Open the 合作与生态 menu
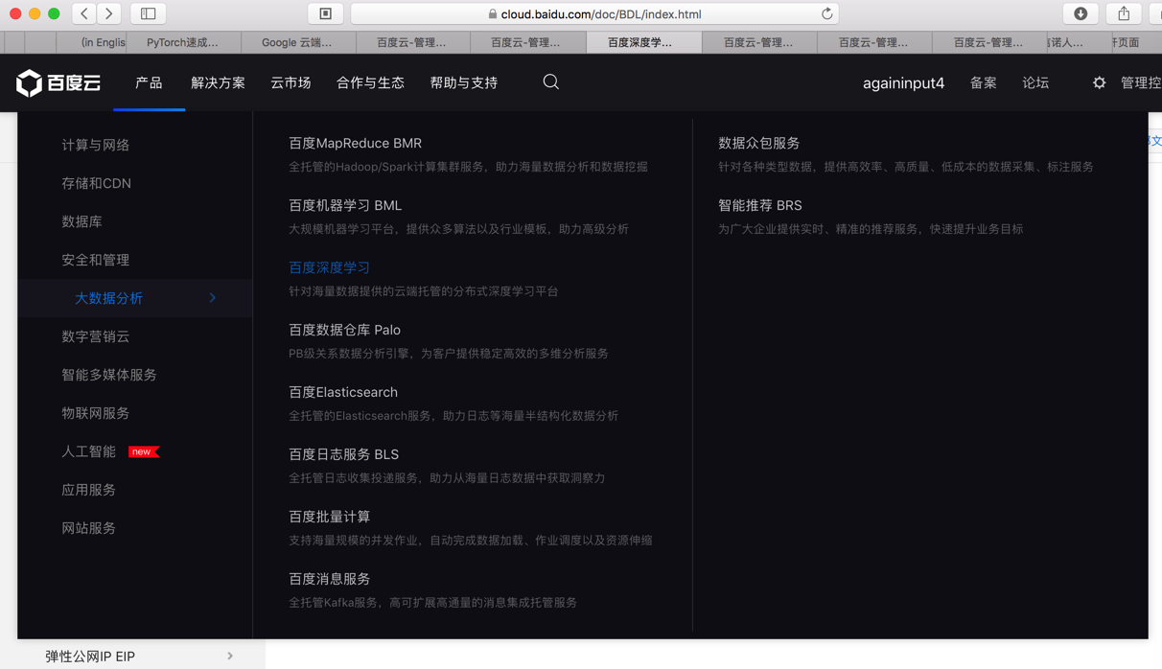Screen dimensions: 1162x669 pos(370,83)
